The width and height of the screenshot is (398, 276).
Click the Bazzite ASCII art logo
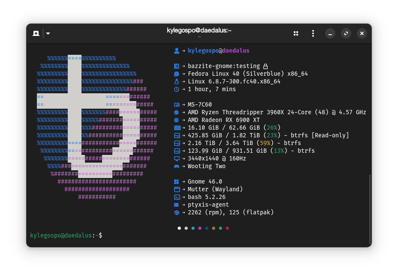pos(97,128)
